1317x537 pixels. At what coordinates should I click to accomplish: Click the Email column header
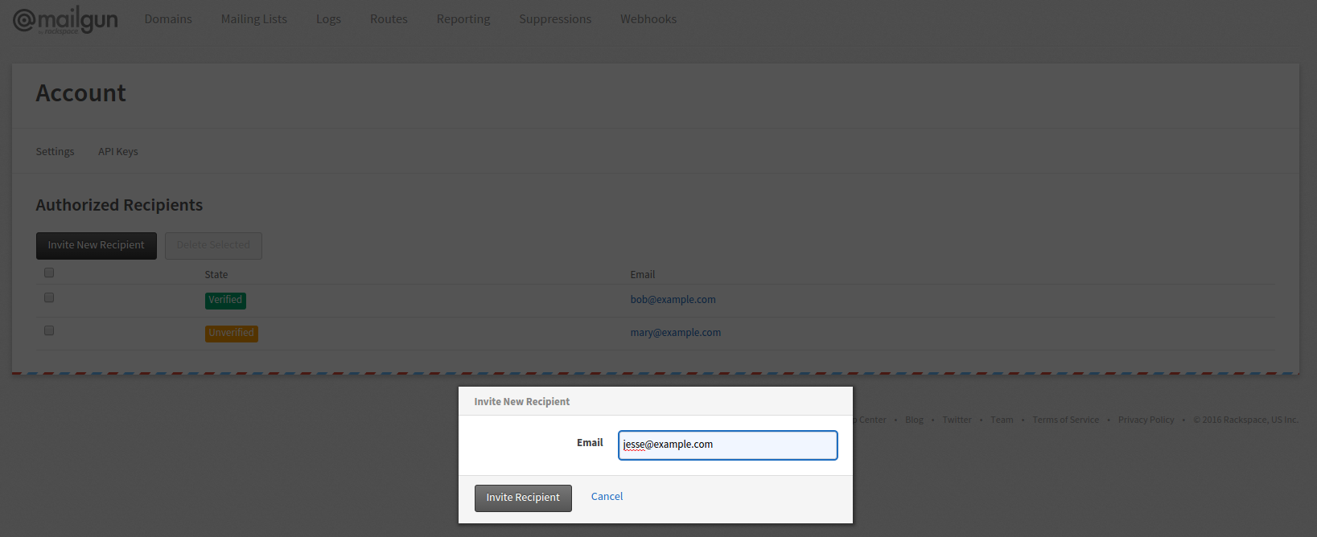[x=642, y=274]
